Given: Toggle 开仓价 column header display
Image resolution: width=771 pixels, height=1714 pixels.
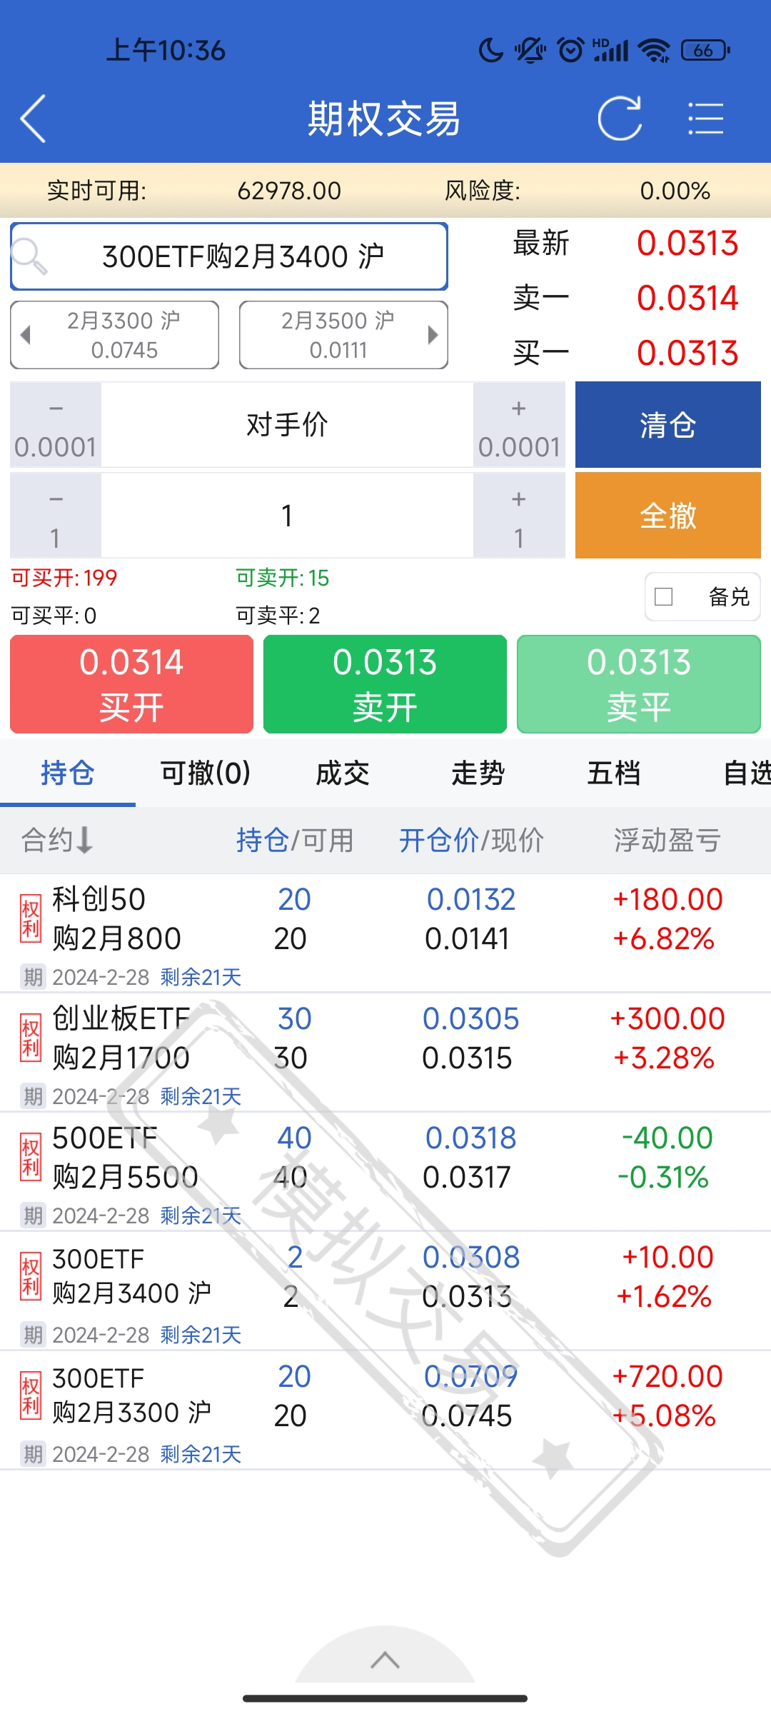Looking at the screenshot, I should 438,841.
